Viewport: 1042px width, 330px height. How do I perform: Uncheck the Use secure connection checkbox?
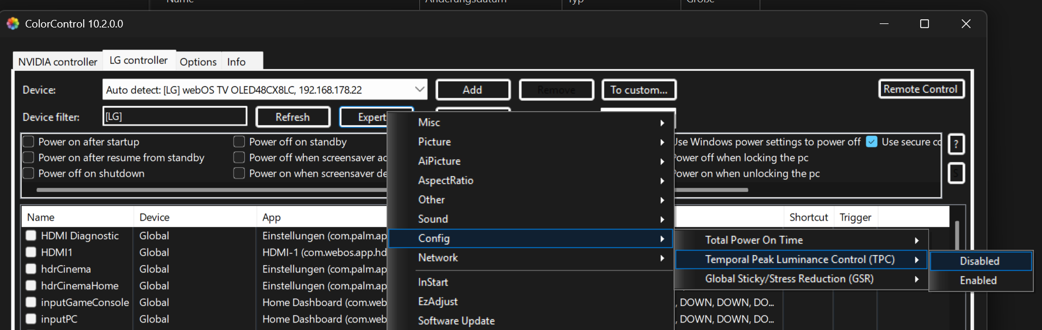click(x=872, y=142)
